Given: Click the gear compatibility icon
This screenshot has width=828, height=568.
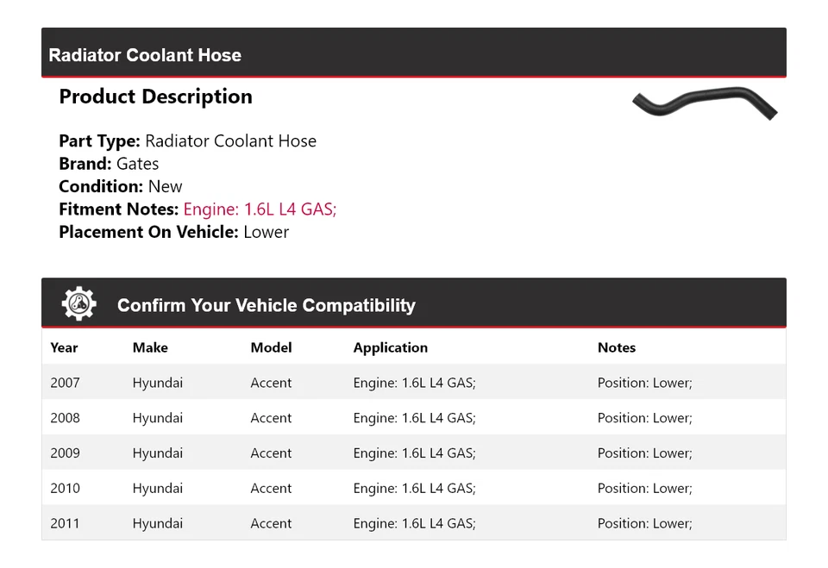Looking at the screenshot, I should [78, 304].
